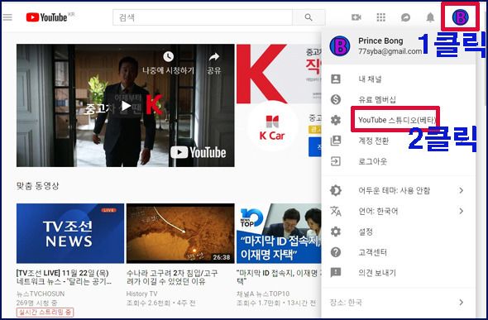Click the 26:38 duration badge
The width and height of the screenshot is (488, 320).
click(x=222, y=257)
